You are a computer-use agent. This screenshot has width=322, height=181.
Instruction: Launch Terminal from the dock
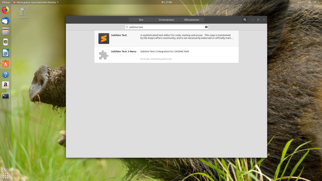(x=6, y=96)
